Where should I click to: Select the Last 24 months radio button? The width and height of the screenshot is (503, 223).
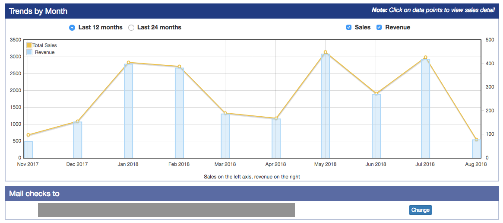(x=131, y=28)
